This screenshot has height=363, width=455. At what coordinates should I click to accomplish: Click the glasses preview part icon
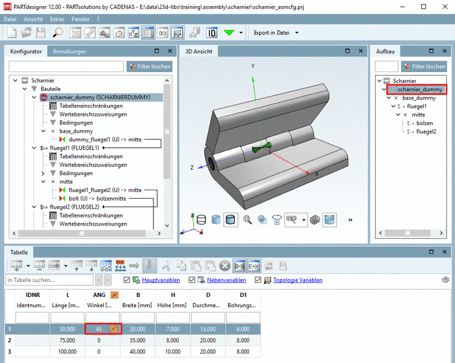coord(195,33)
